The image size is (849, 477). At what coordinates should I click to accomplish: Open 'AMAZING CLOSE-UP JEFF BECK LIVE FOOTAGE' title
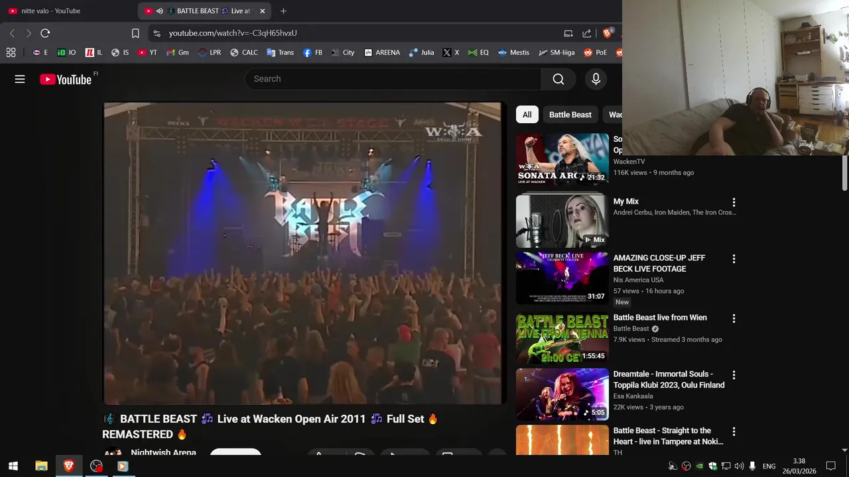coord(659,263)
